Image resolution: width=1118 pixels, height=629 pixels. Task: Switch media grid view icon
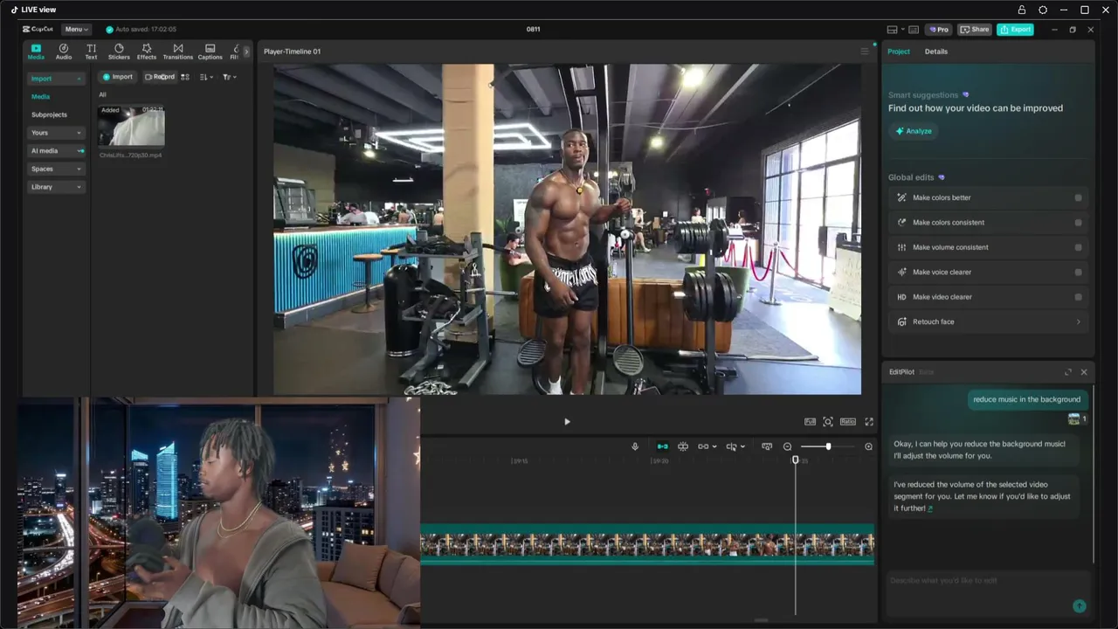click(185, 77)
